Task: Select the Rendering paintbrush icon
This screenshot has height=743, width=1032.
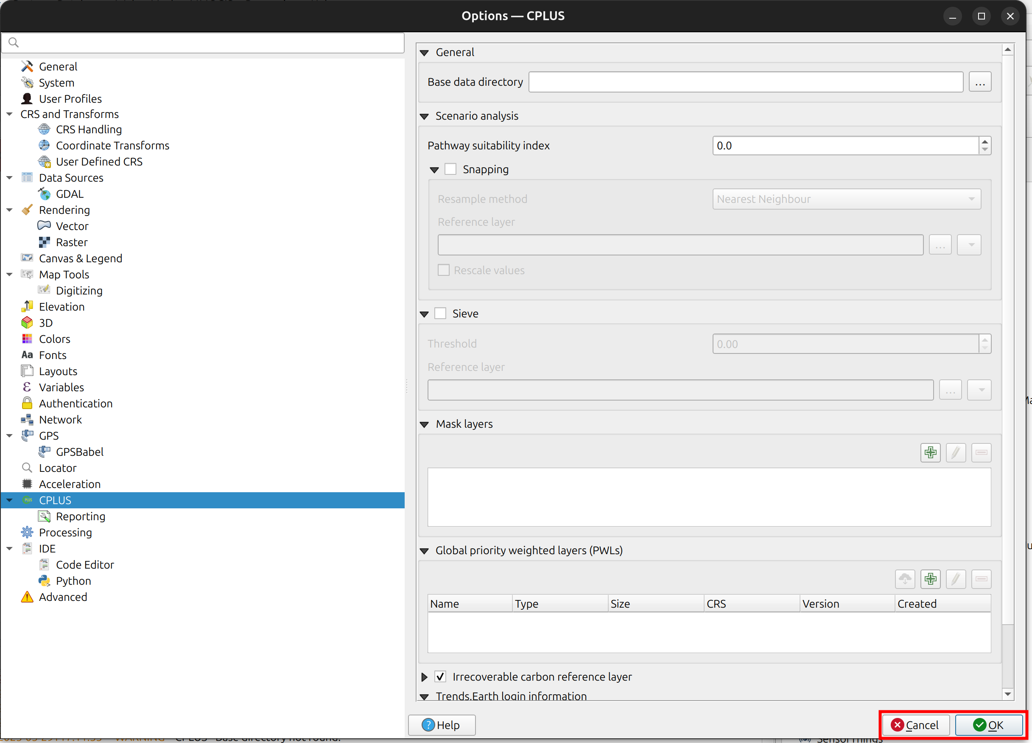Action: coord(27,210)
